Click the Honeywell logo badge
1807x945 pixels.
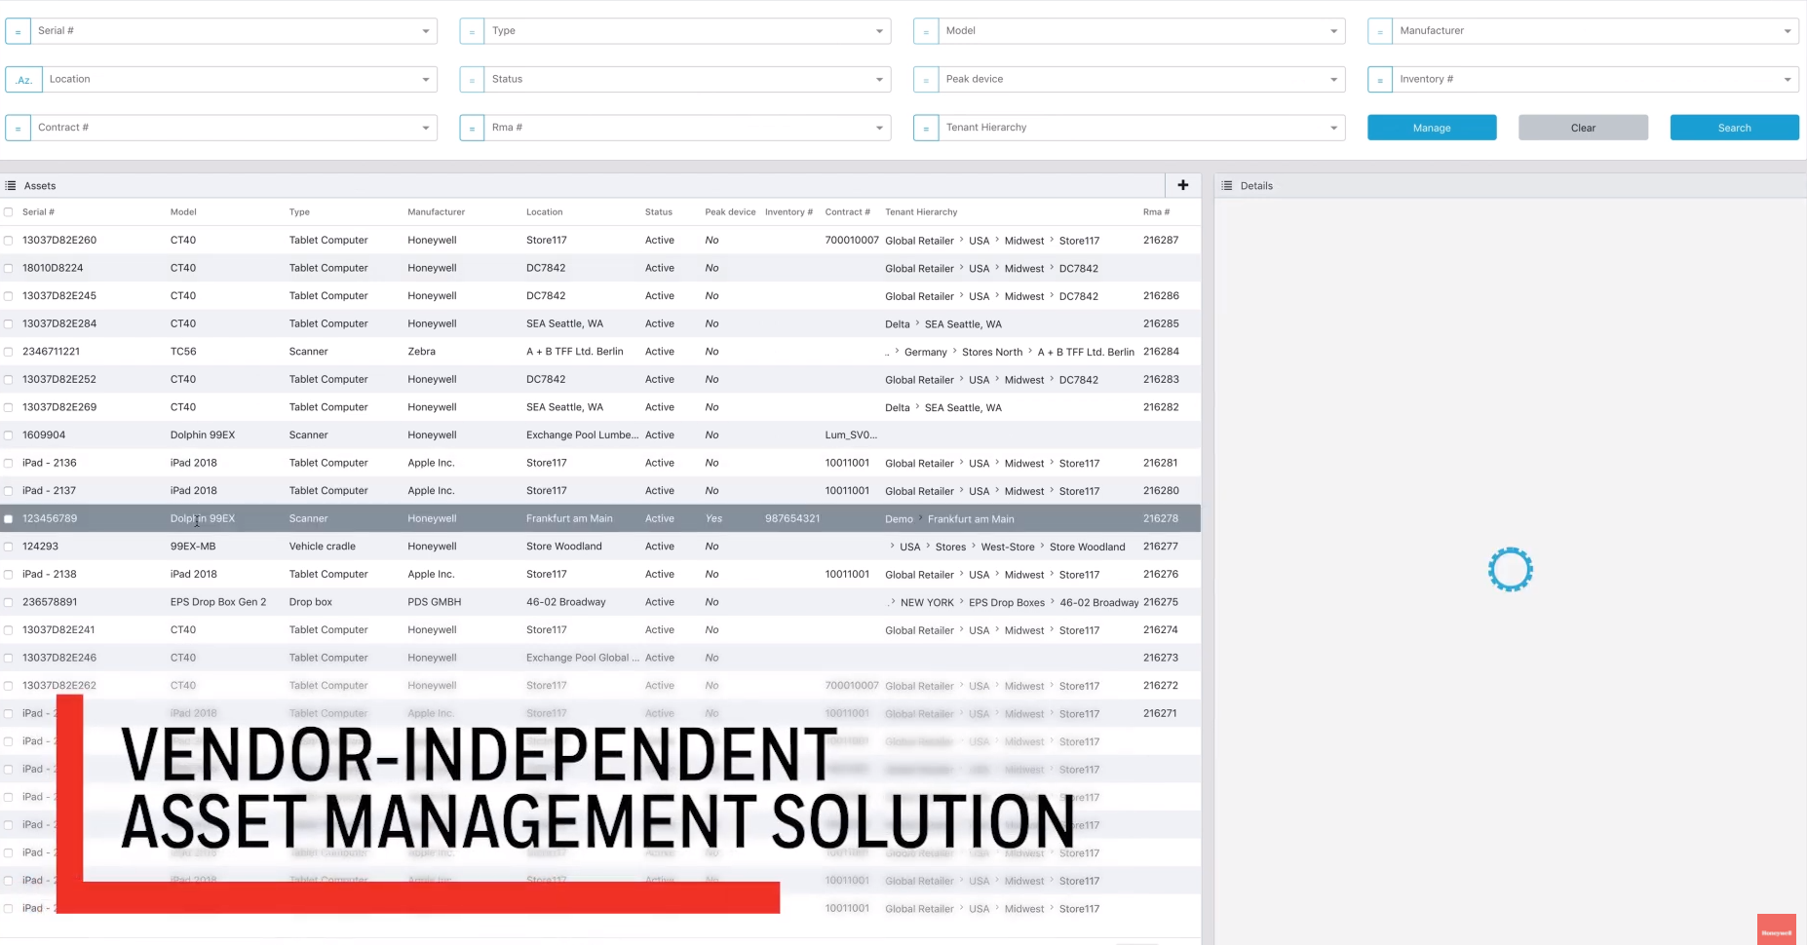(1776, 931)
